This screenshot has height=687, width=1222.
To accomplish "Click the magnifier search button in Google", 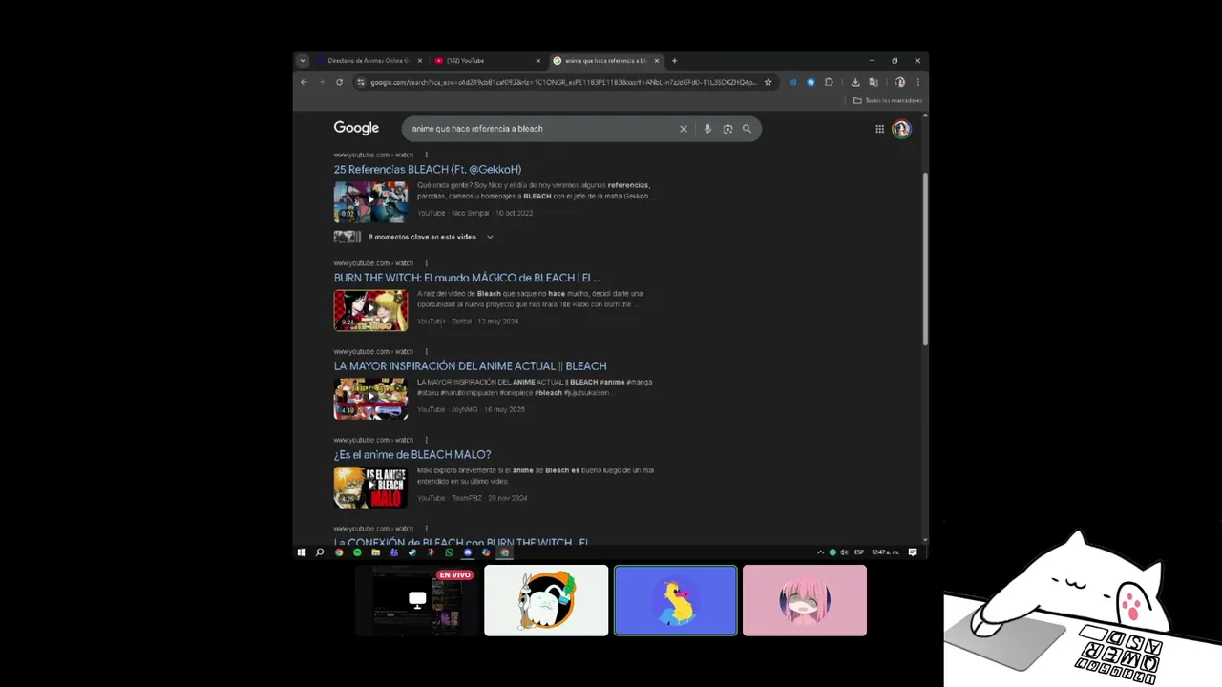I will click(x=747, y=129).
